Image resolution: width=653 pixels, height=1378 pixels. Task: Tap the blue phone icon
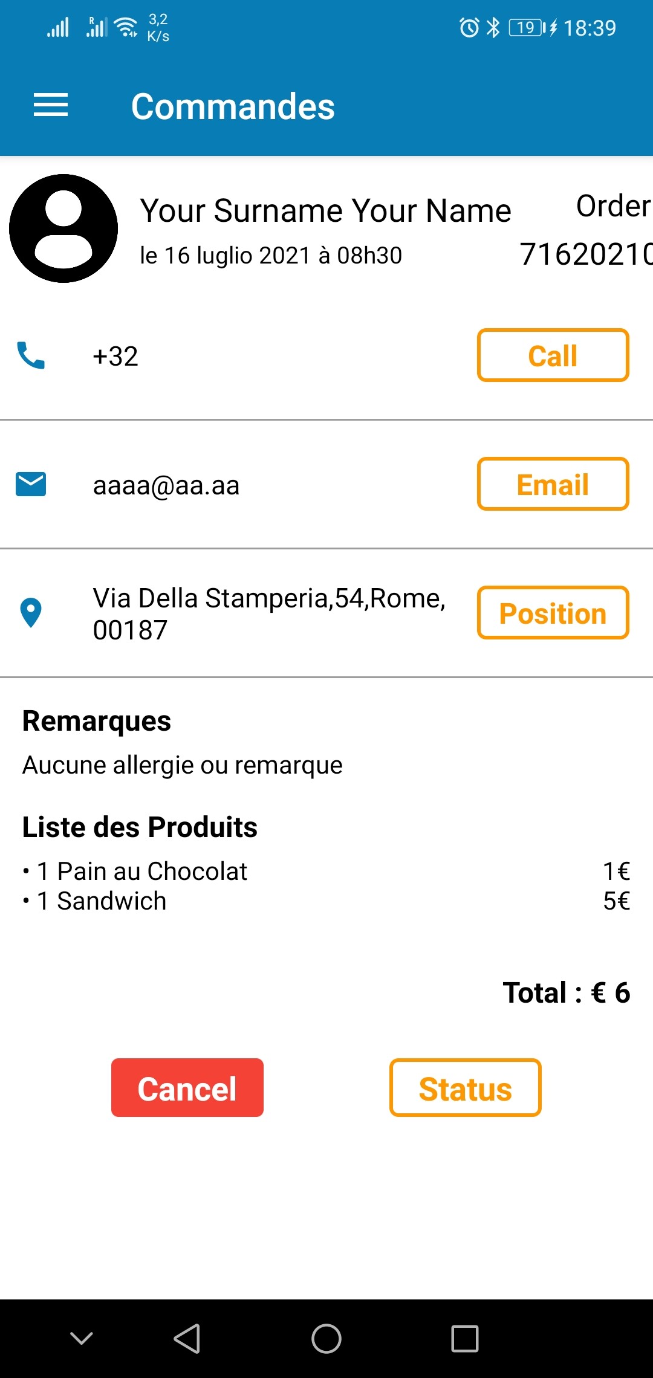click(31, 355)
